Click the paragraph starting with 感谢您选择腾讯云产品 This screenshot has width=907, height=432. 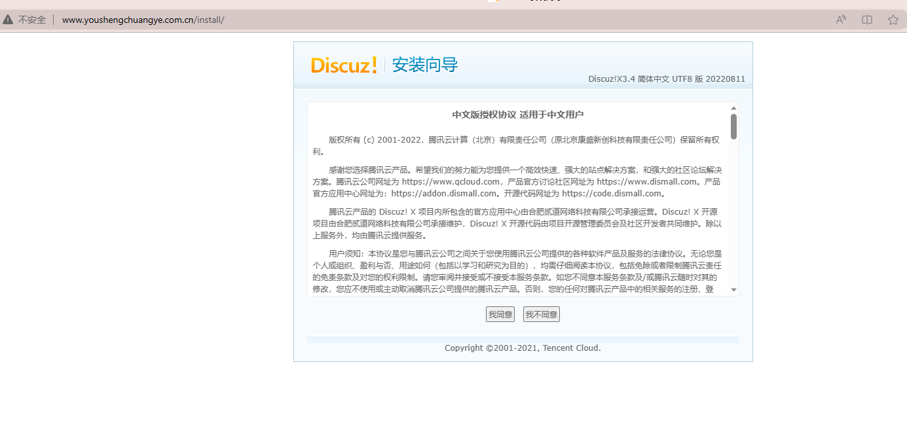pyautogui.click(x=517, y=181)
